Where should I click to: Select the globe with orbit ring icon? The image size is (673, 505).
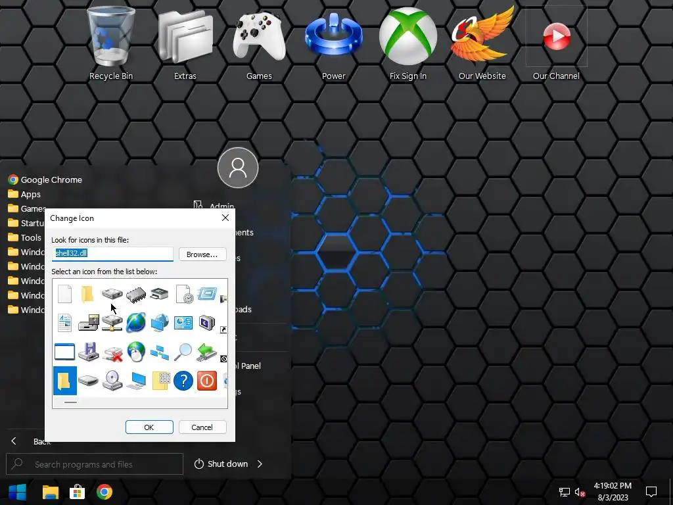click(x=136, y=322)
